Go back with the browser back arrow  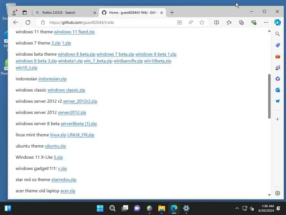(16, 22)
